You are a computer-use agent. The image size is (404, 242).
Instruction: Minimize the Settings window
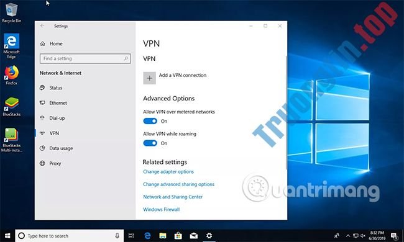click(x=251, y=25)
